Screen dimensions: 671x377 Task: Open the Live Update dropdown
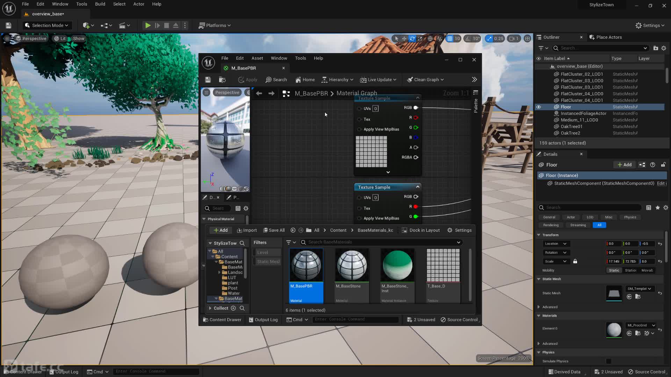pos(378,80)
